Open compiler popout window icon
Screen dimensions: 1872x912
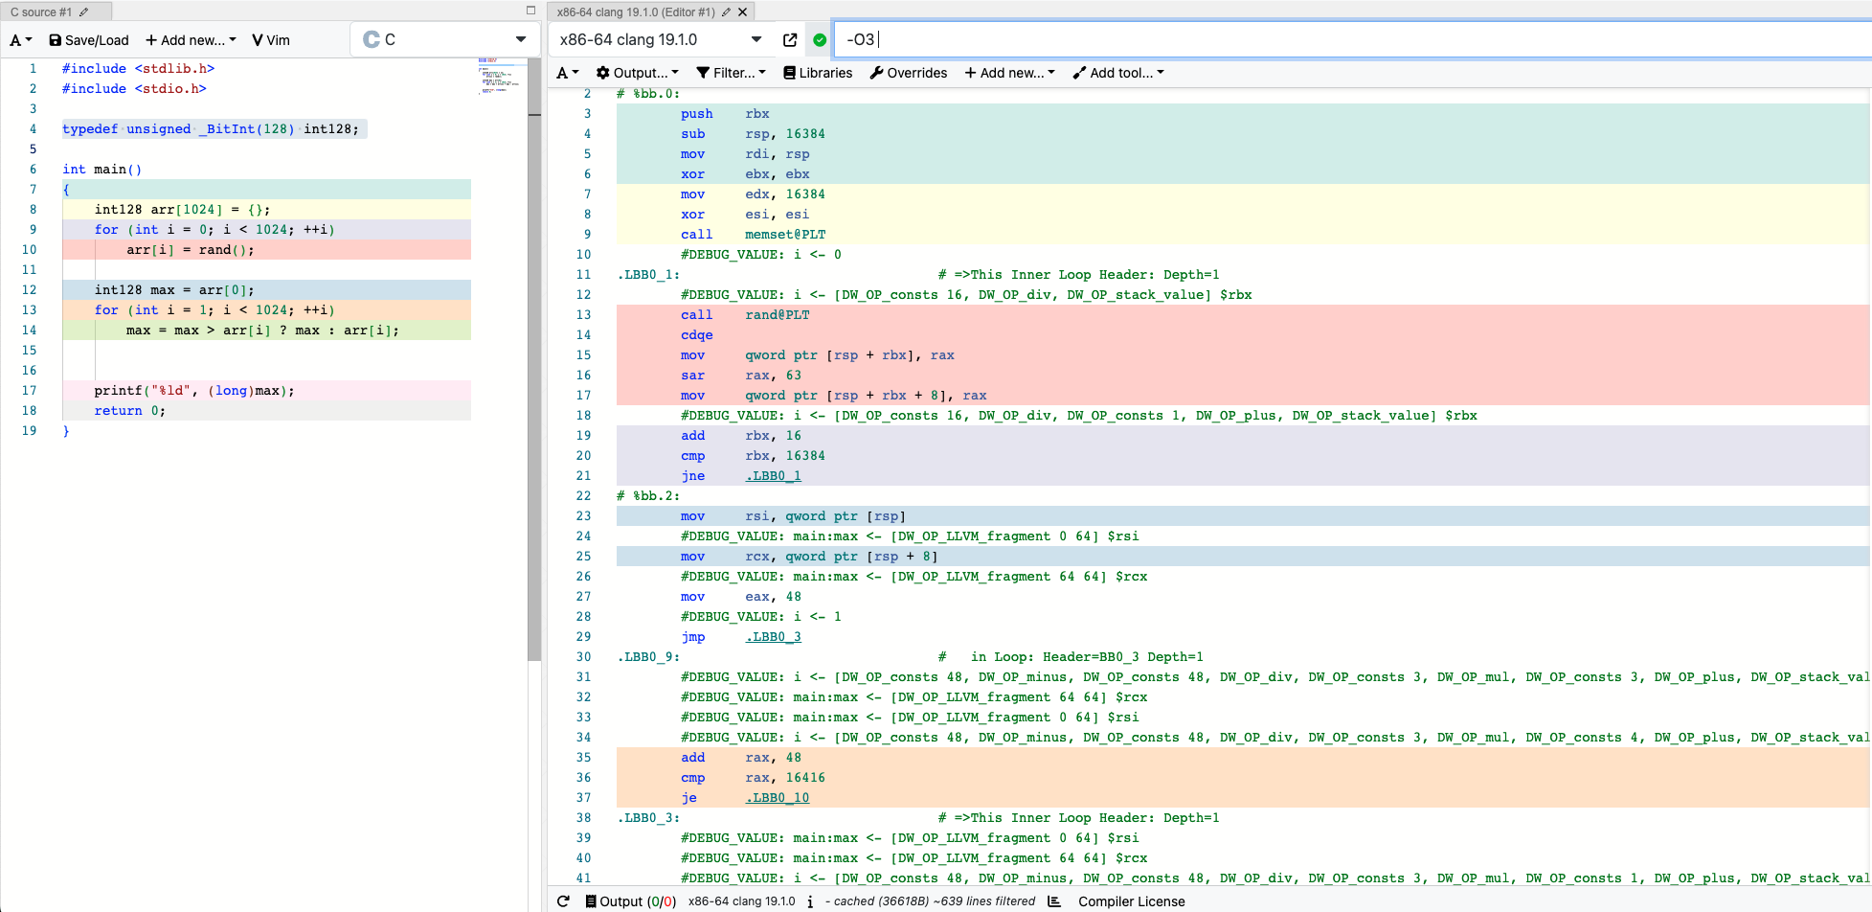click(790, 40)
